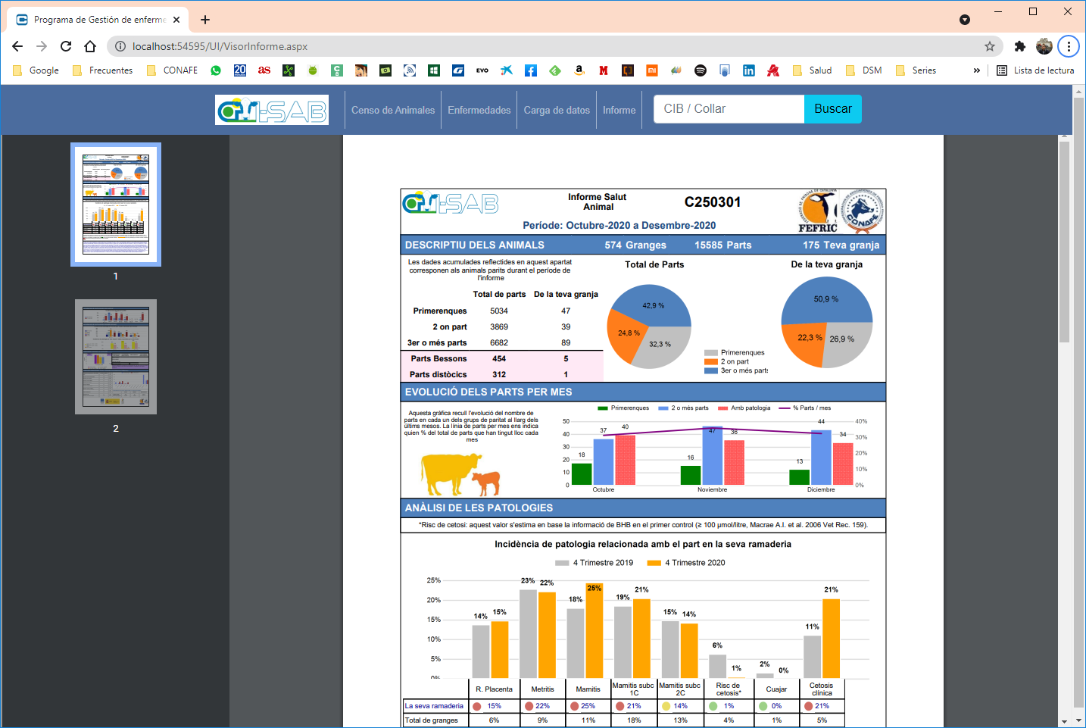
Task: Open the CONAFE bookmarks folder
Action: [x=172, y=70]
